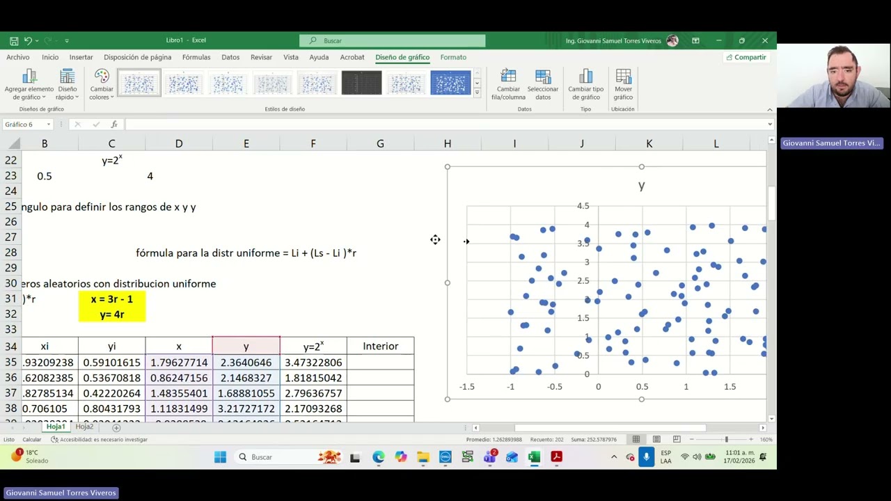Image resolution: width=891 pixels, height=501 pixels.
Task: Open Adobe Acrobat from taskbar
Action: (556, 457)
